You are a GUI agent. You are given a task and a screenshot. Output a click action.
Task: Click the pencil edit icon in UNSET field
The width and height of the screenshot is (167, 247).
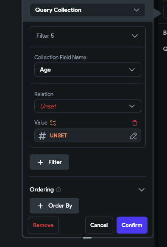pos(133,136)
